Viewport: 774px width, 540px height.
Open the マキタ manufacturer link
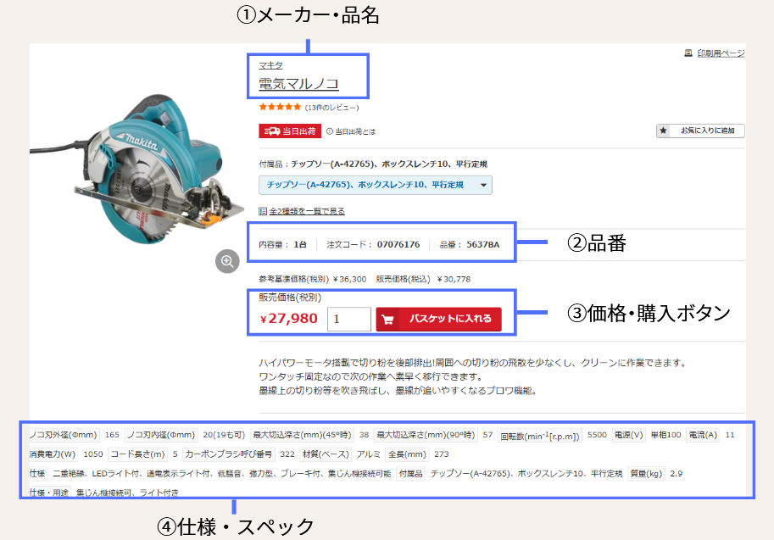(270, 65)
